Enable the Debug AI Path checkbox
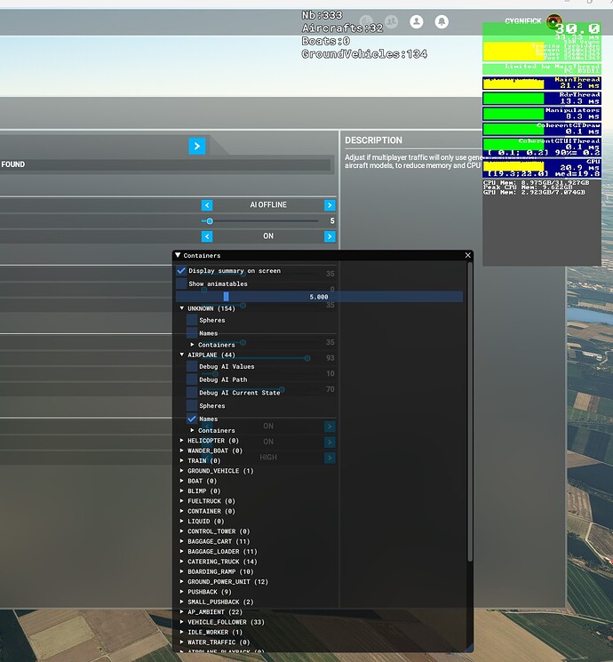 coord(192,379)
